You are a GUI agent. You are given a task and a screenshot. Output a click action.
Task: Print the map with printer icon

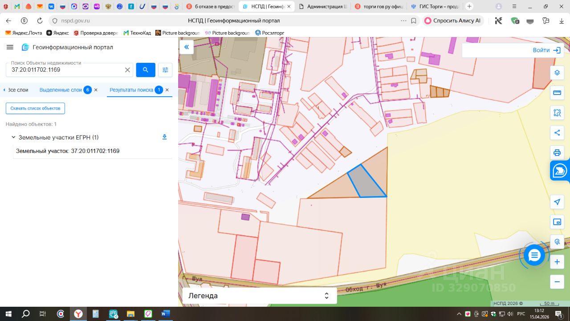(557, 152)
